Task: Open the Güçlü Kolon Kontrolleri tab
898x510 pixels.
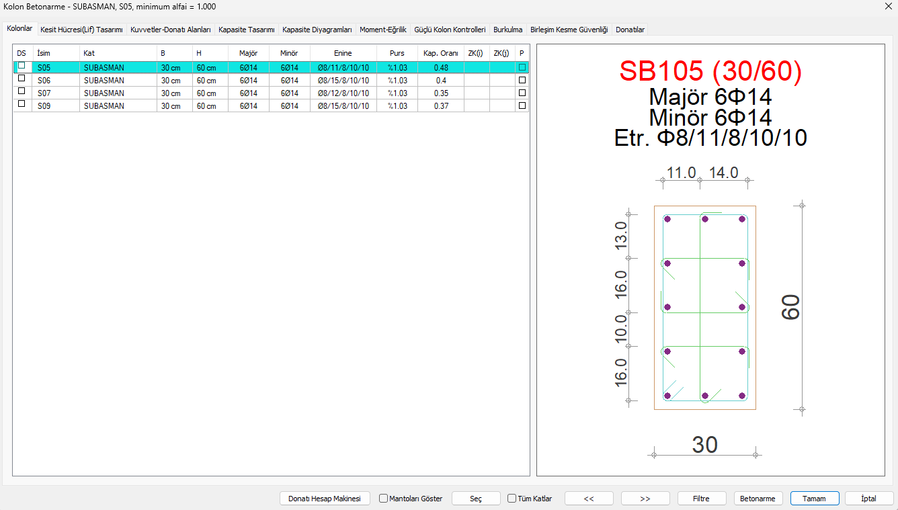Action: click(x=450, y=30)
